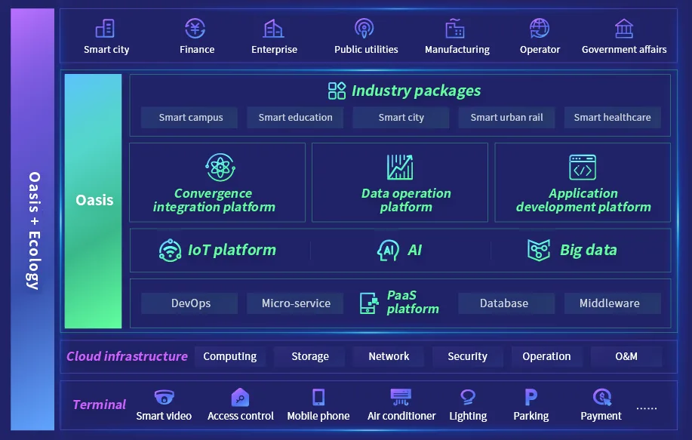Click the Cloud infrastructure heading
This screenshot has height=440, width=692.
coord(127,356)
